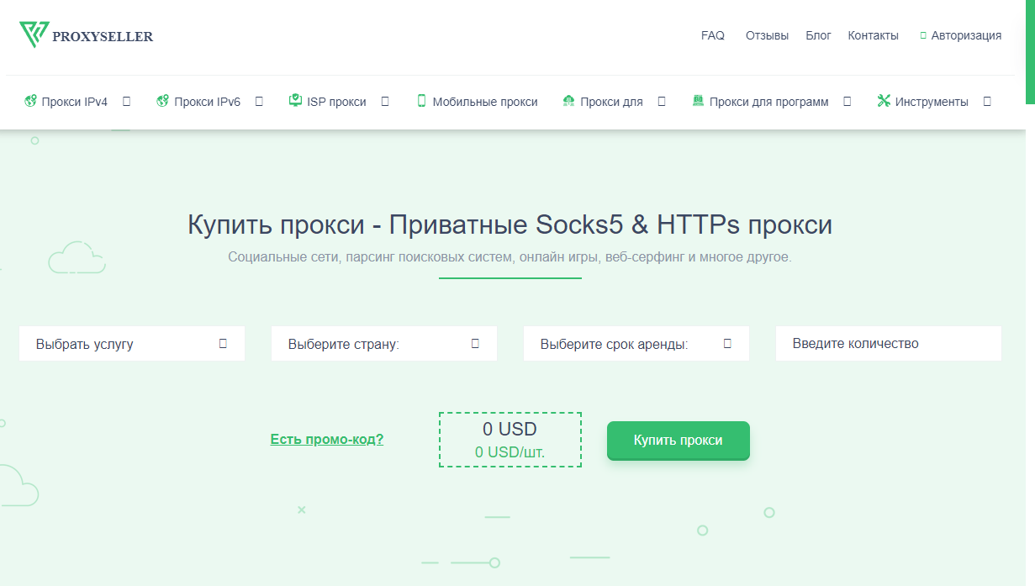Screen dimensions: 1035x586
Task: Open the Выберите страну dropdown
Action: coord(384,344)
